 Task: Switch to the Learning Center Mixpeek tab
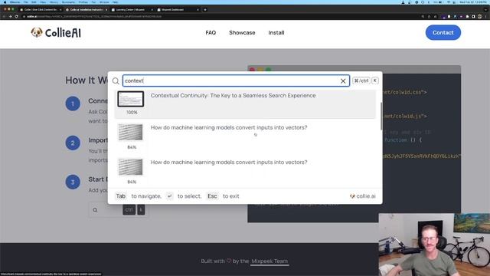coord(132,10)
